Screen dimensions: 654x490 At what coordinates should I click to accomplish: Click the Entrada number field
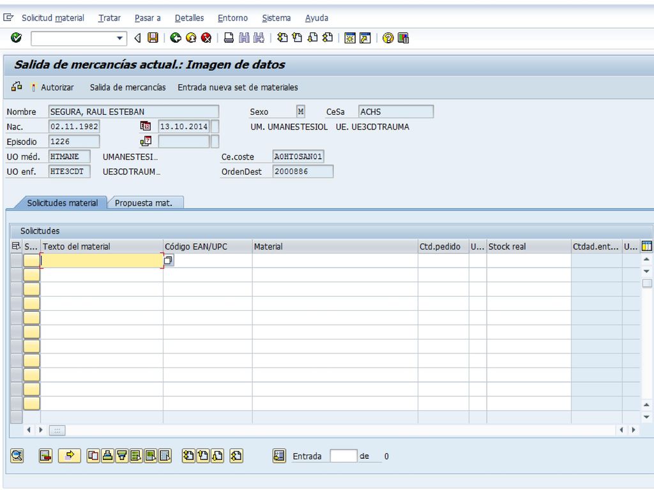(x=343, y=456)
